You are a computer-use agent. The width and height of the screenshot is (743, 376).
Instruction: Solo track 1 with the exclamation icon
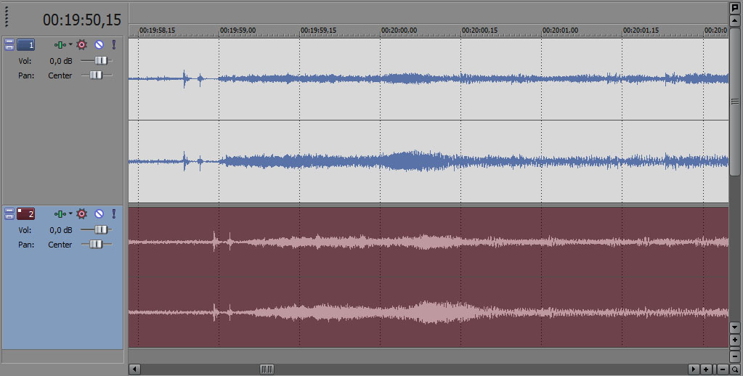coord(114,45)
